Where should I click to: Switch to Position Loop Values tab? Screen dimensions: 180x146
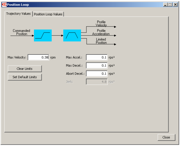click(x=48, y=14)
